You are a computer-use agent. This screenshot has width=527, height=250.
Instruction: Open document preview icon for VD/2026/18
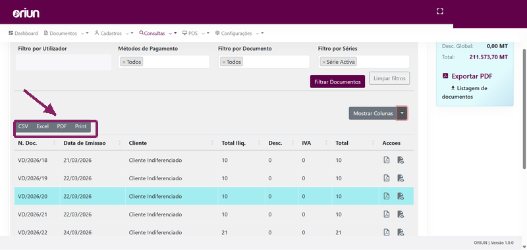click(401, 160)
